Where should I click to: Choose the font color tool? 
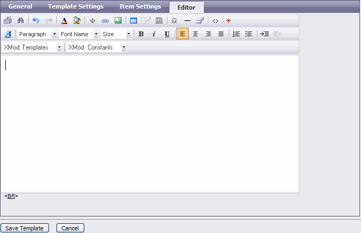point(64,20)
